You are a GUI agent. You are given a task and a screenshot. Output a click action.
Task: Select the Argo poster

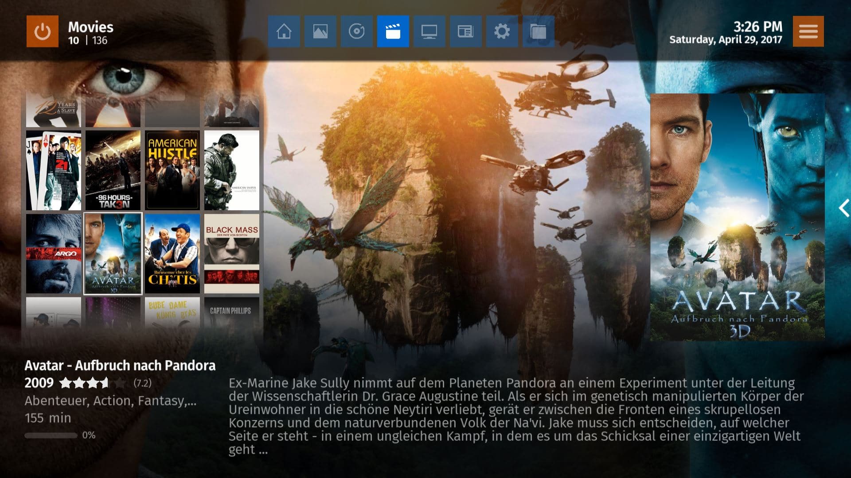pos(54,254)
